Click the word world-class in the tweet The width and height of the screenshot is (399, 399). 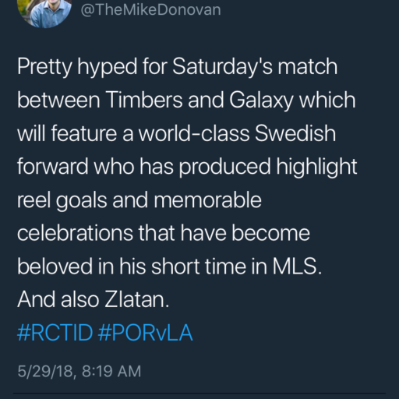(194, 133)
